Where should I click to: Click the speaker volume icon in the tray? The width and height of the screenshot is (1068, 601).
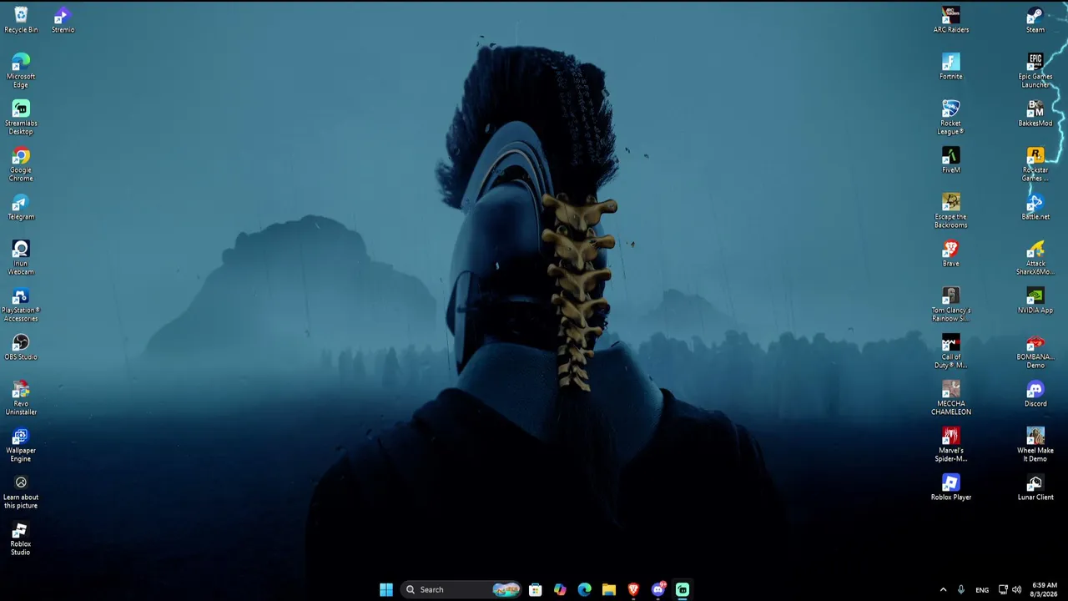tap(1016, 589)
